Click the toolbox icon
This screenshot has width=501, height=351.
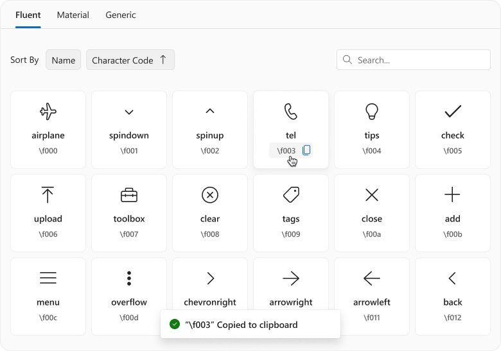click(x=129, y=195)
